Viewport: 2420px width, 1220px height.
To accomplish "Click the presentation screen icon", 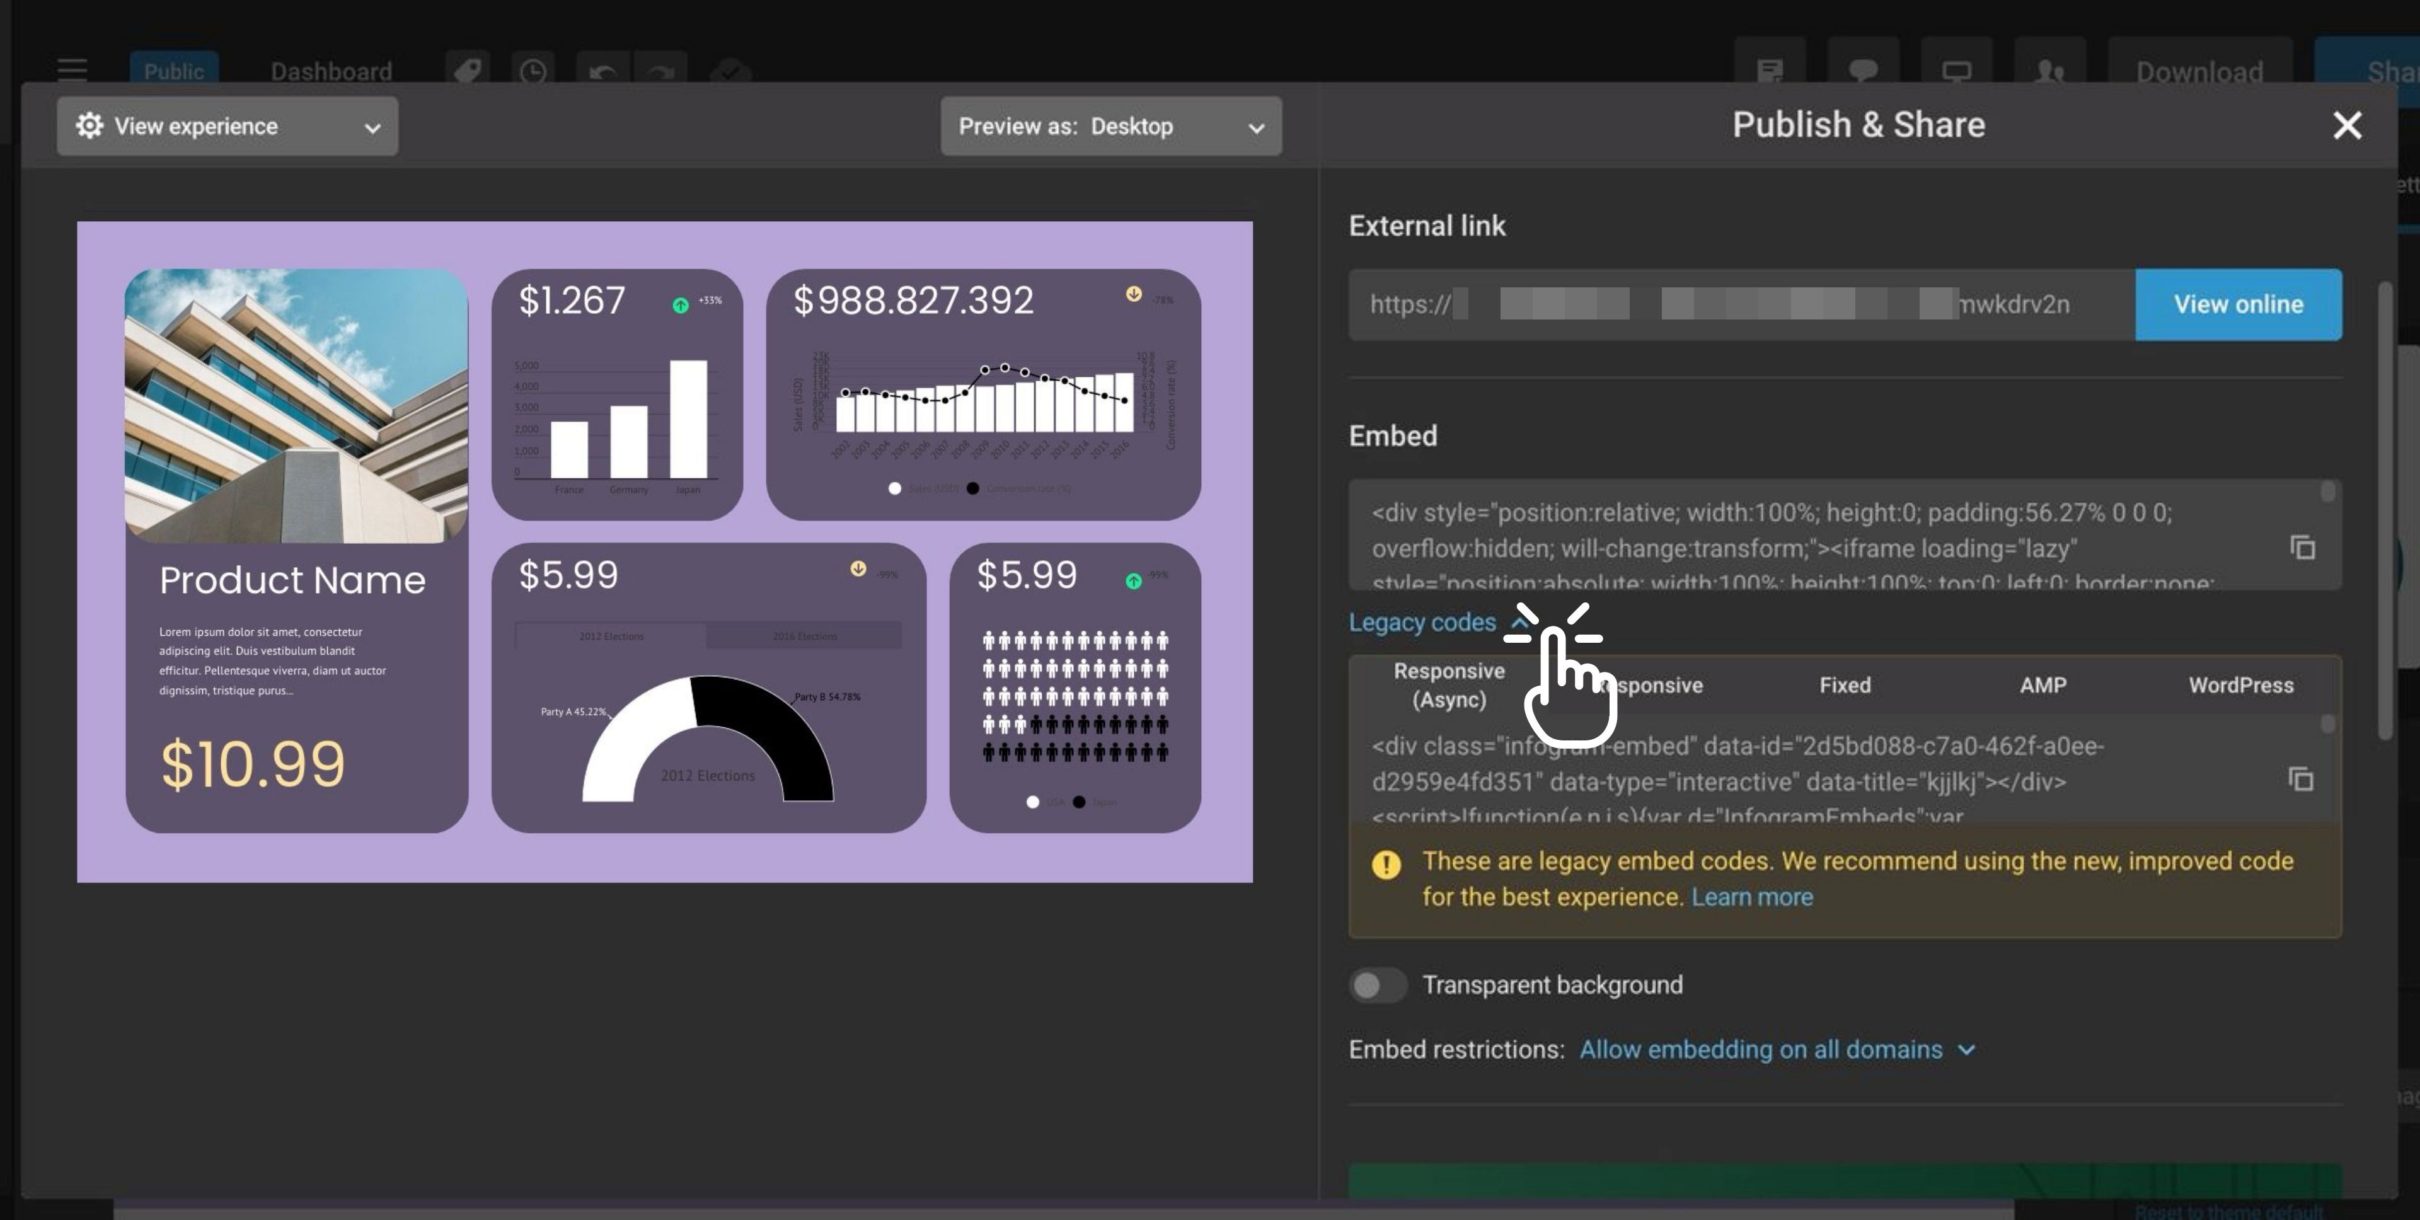I will (x=1957, y=71).
